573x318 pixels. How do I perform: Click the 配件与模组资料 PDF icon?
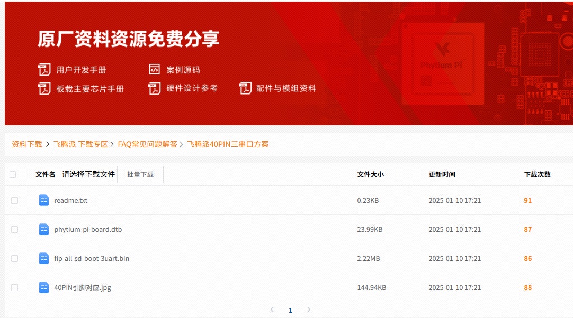click(x=245, y=88)
